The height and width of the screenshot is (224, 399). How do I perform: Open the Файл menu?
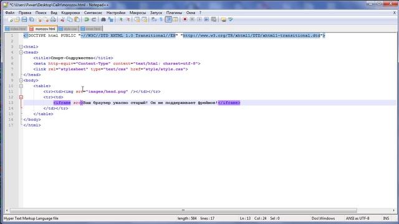tap(10, 12)
